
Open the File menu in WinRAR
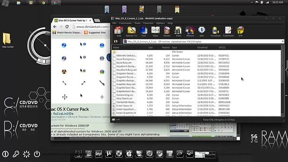point(114,23)
